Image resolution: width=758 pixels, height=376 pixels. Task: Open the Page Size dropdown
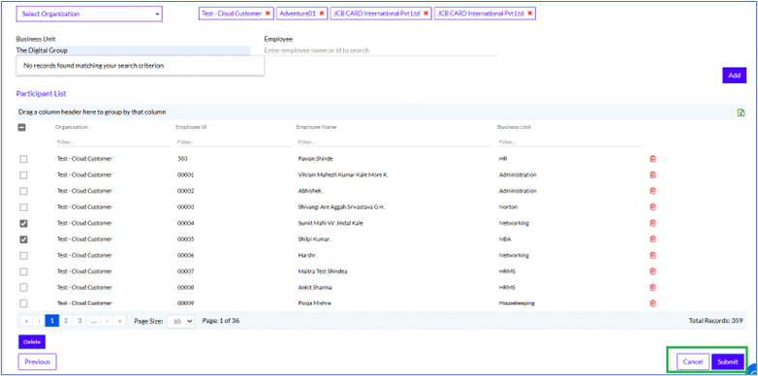coord(181,321)
